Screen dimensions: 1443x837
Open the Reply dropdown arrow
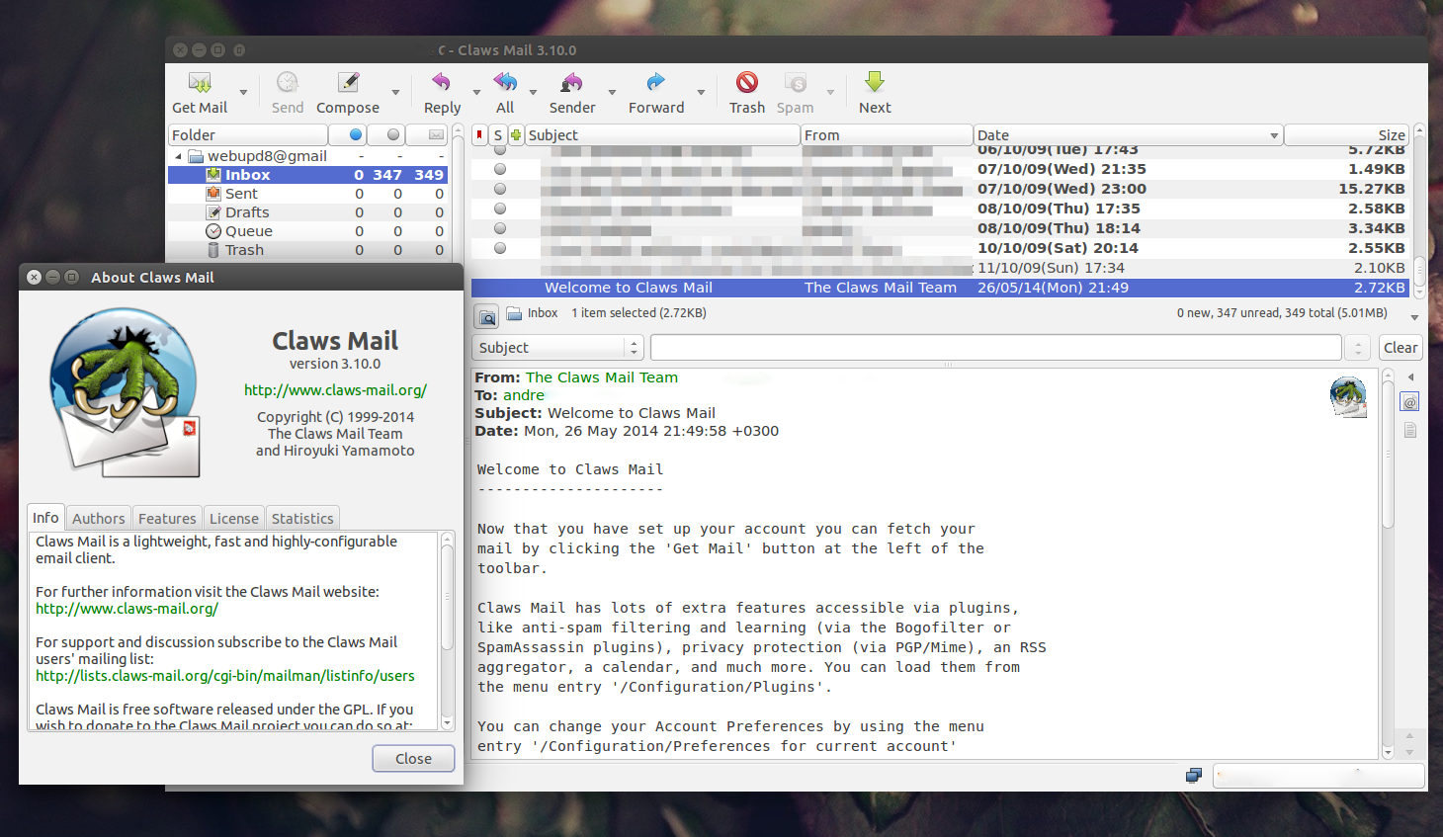point(476,93)
